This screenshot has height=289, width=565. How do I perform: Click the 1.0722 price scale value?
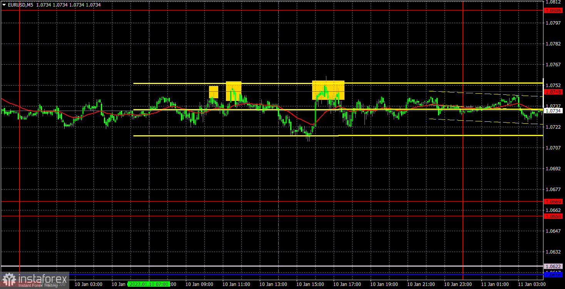(x=552, y=127)
